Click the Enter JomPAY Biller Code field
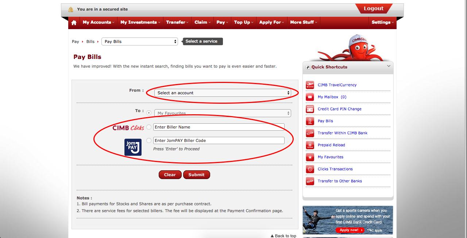467x238 pixels. point(219,140)
